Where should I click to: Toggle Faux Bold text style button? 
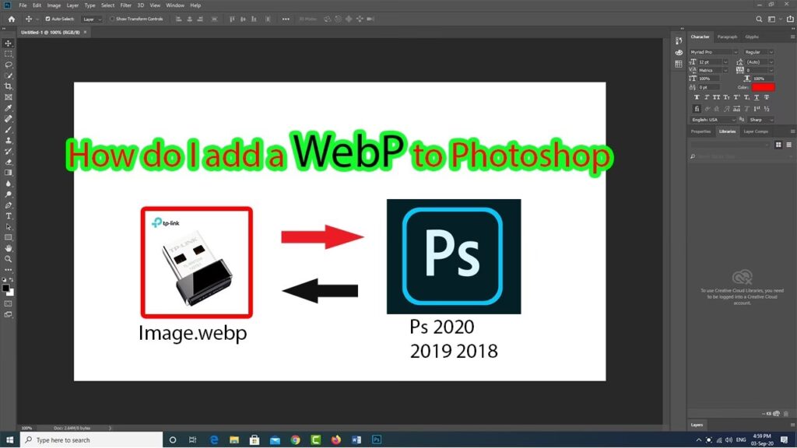click(697, 97)
